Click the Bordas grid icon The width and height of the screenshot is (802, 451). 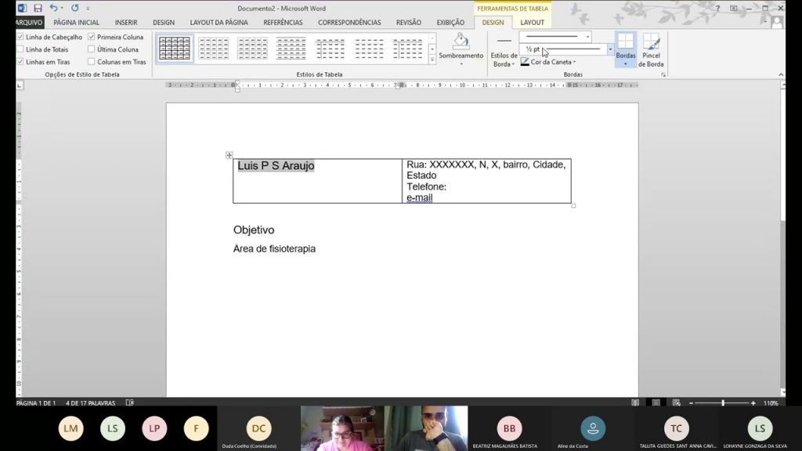click(x=625, y=41)
